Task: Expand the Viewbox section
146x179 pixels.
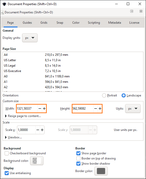Action: (13, 137)
